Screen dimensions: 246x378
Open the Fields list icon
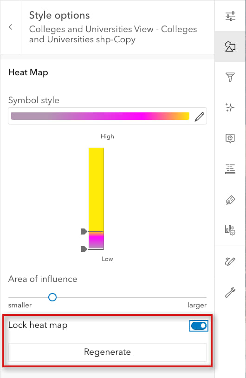click(230, 169)
